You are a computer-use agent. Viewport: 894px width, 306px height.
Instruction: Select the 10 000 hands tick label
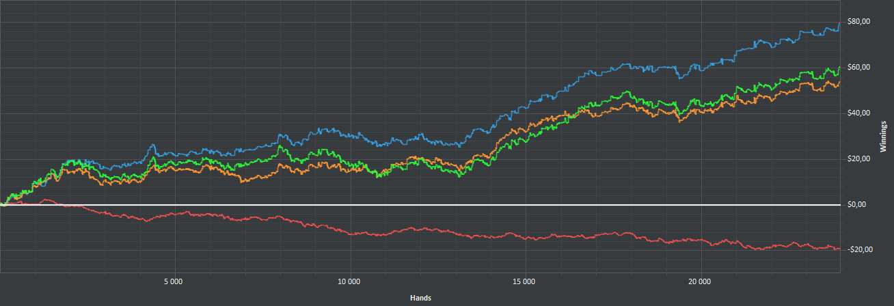349,281
